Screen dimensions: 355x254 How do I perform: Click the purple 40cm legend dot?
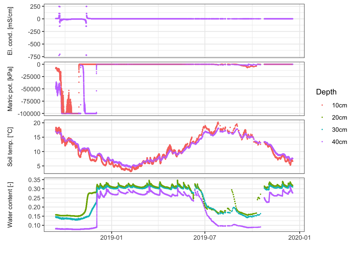[322, 142]
